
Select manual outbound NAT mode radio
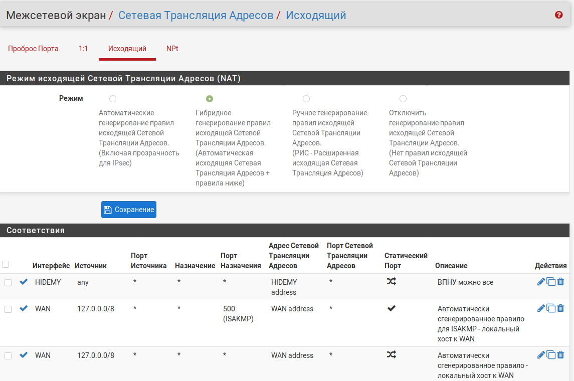(306, 99)
